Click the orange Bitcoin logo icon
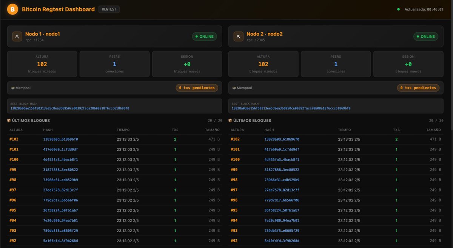The image size is (453, 248). (x=12, y=9)
